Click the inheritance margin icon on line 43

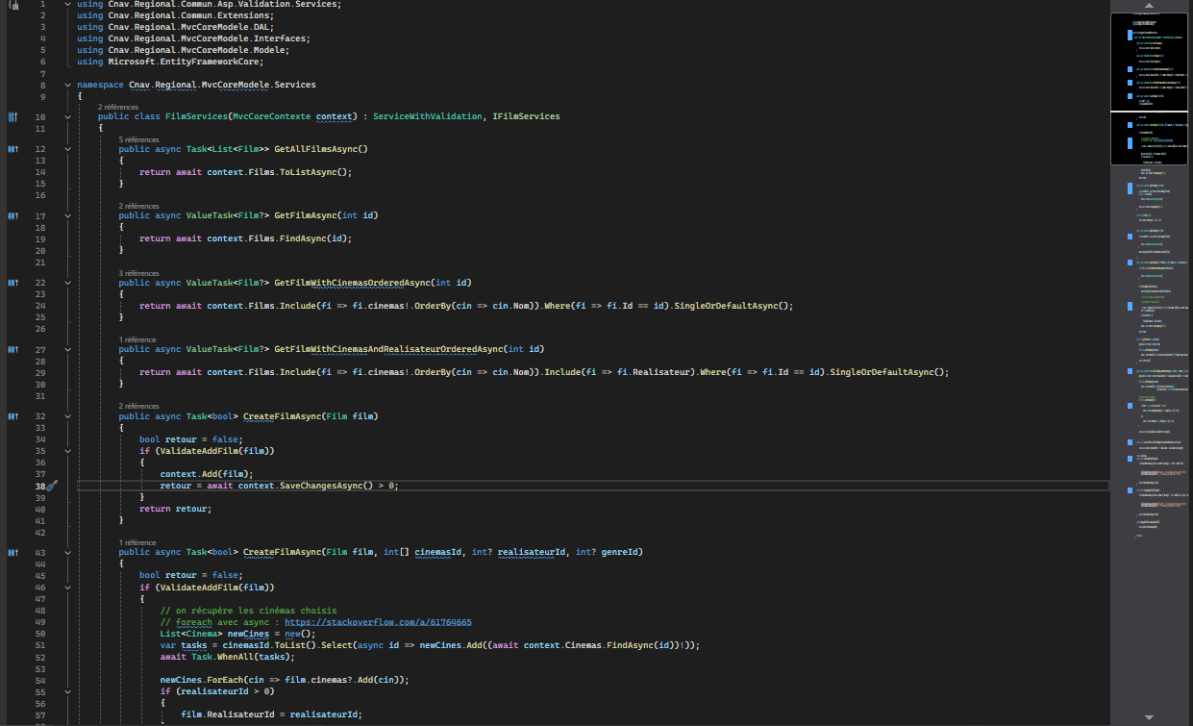(12, 553)
